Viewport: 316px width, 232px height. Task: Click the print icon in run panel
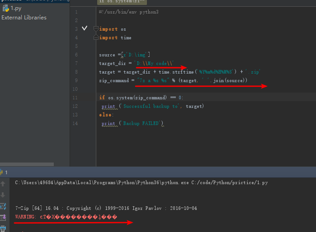3,228
